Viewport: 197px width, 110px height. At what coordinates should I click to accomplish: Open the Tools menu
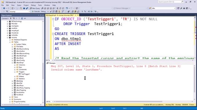click(x=40, y=5)
